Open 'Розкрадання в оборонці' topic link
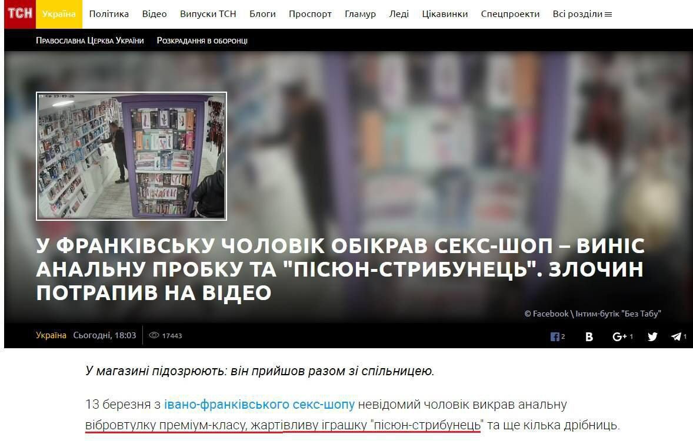Screen dimensions: 693x441 pyautogui.click(x=202, y=41)
